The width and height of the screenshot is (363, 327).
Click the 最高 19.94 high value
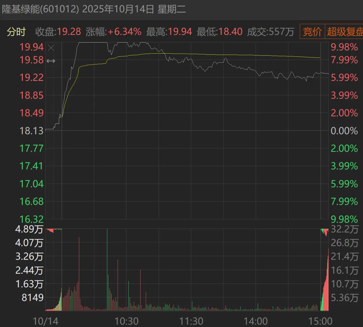point(169,32)
